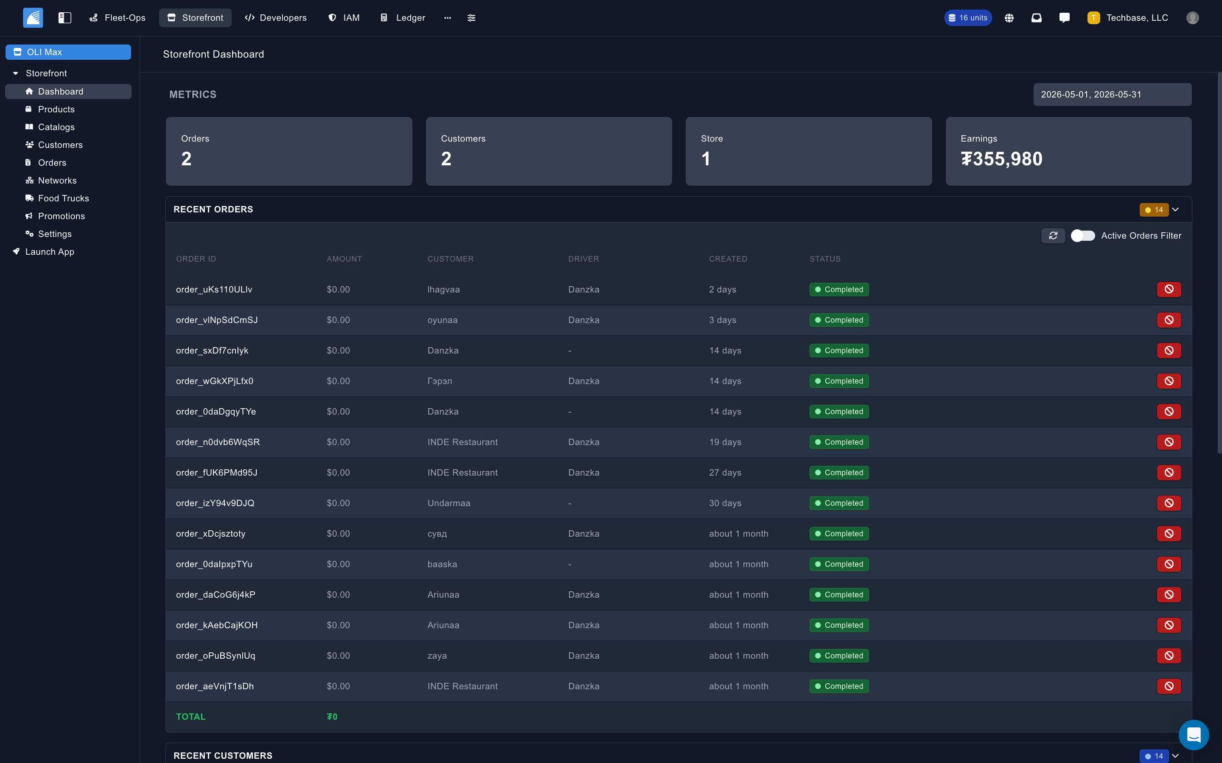
Task: Cancel order_kAebCajKOH with red icon
Action: pyautogui.click(x=1169, y=625)
